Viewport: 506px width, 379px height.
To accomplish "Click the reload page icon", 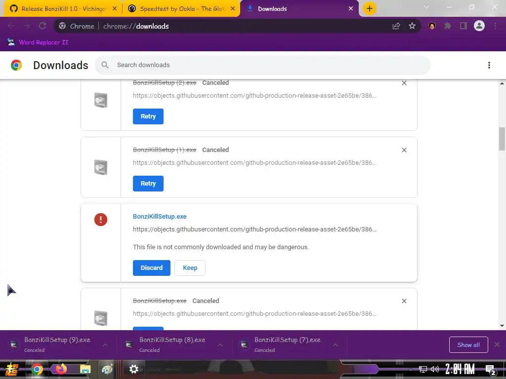I will pyautogui.click(x=42, y=26).
